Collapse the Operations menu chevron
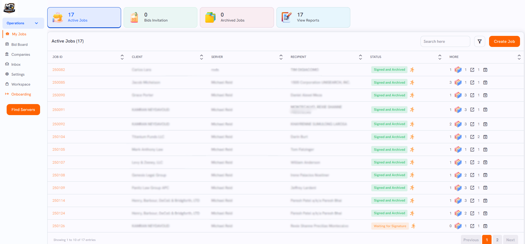Image resolution: width=525 pixels, height=244 pixels. [x=36, y=23]
